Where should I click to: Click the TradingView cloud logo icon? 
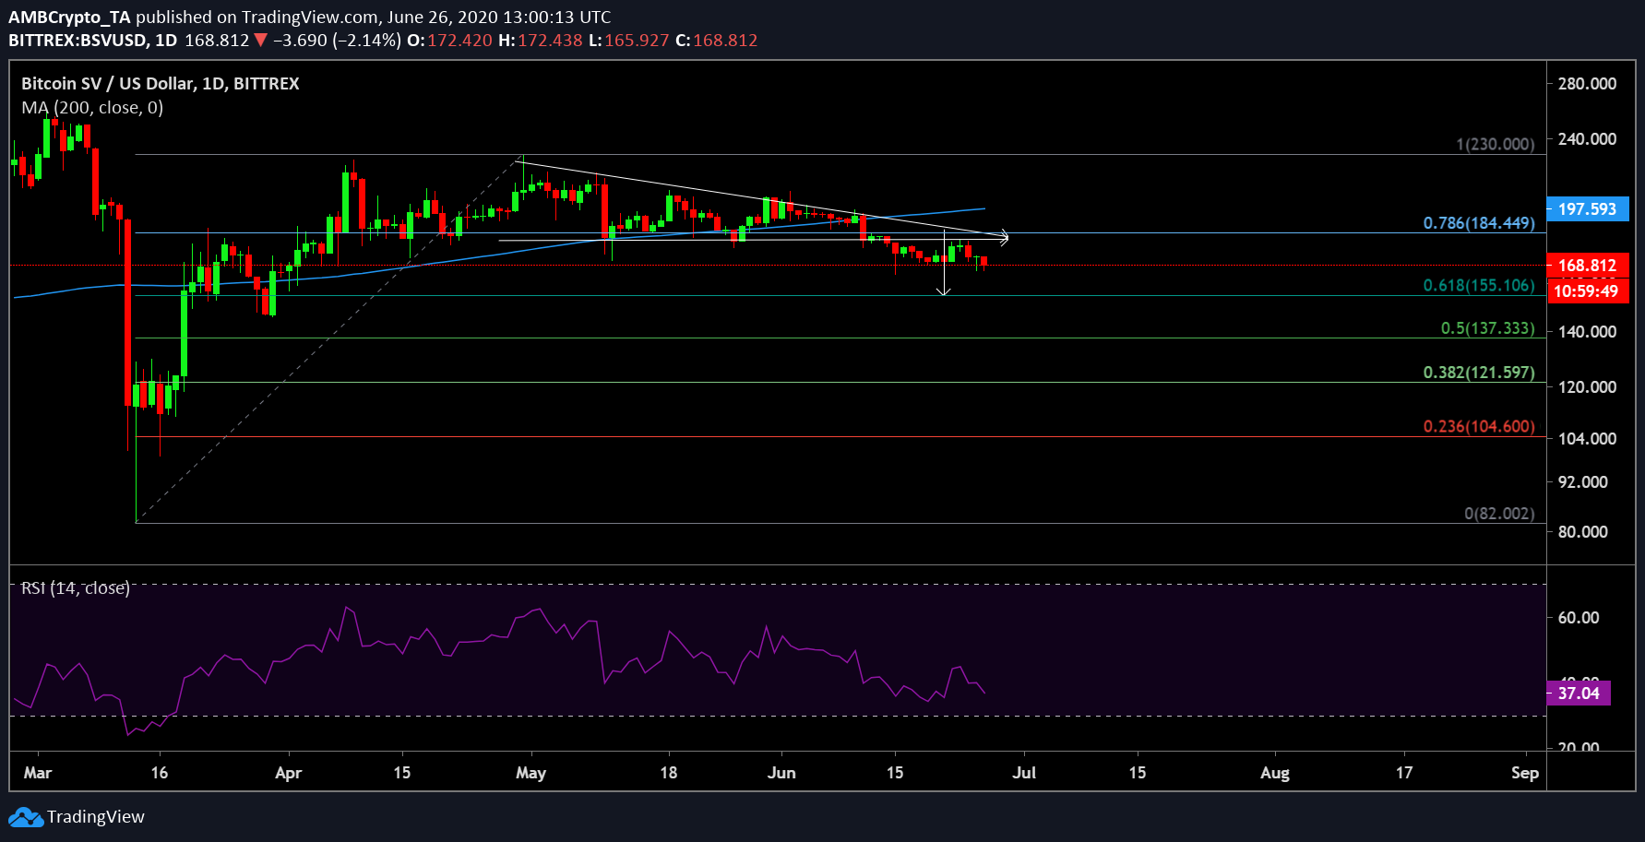[26, 817]
